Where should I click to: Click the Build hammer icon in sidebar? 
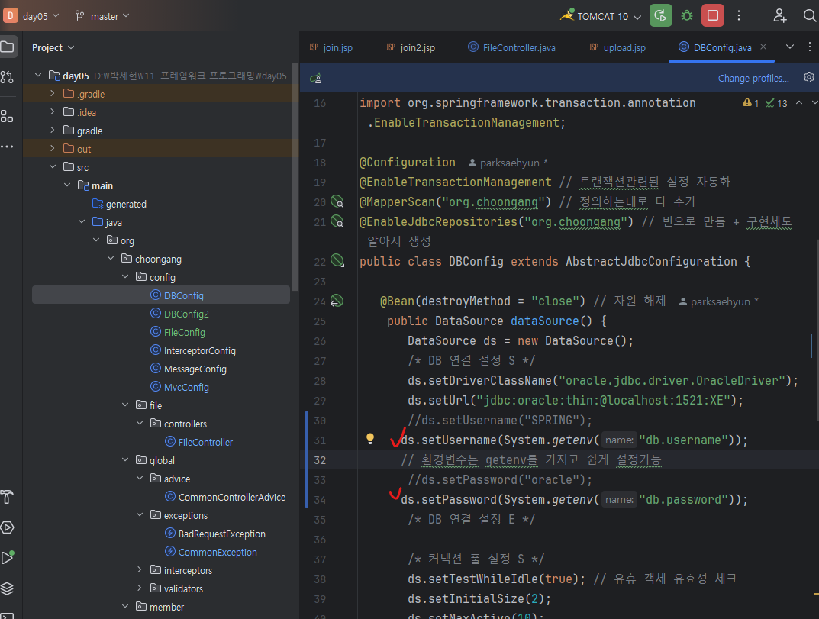coord(7,497)
